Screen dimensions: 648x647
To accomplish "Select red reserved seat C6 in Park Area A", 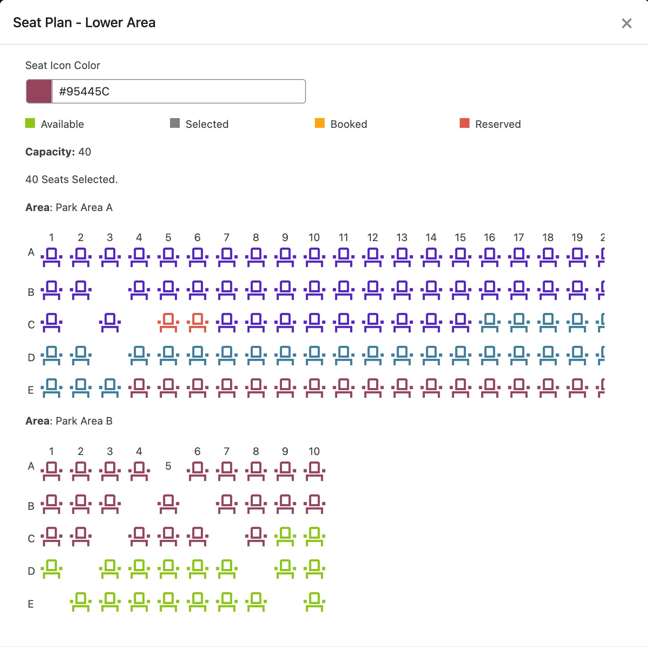I will 198,323.
